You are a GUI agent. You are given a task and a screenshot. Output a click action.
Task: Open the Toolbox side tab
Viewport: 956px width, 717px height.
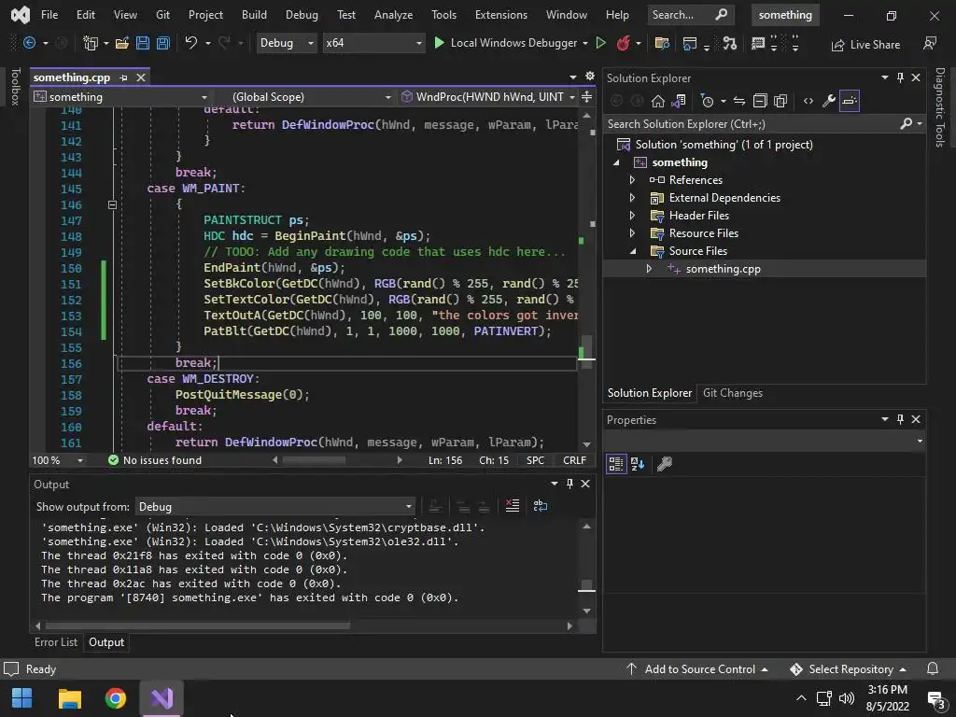(x=15, y=86)
